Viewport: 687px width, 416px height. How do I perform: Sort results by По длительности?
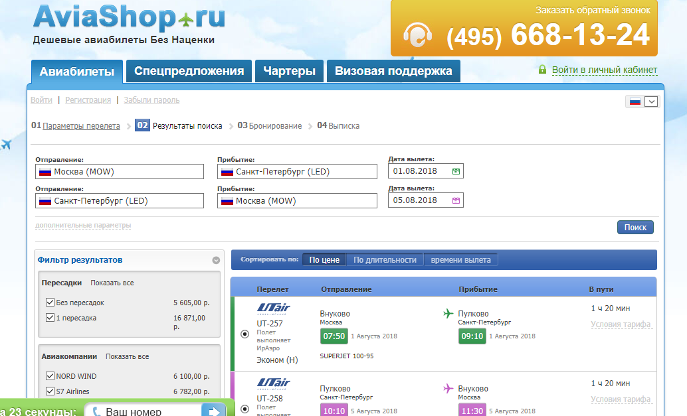385,260
